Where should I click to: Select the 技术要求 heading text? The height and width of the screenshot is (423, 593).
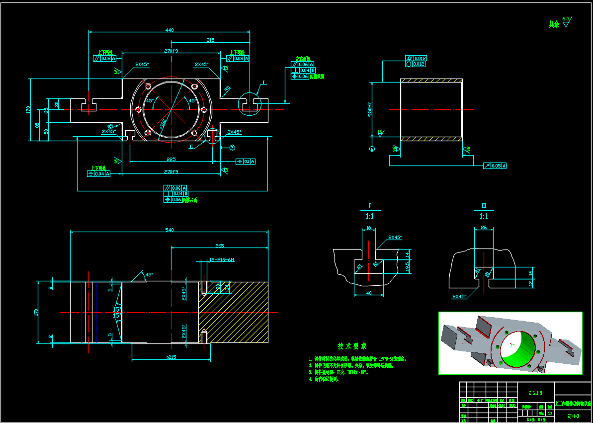click(352, 346)
